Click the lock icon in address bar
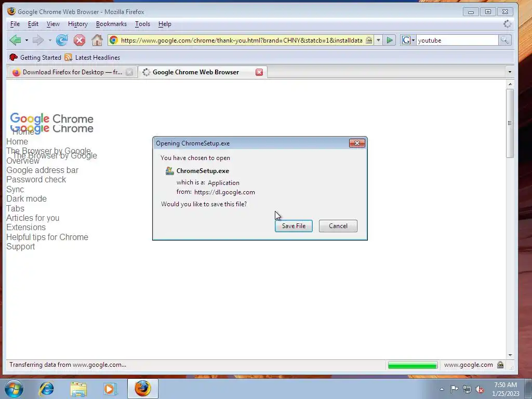The width and height of the screenshot is (532, 399). (x=369, y=41)
